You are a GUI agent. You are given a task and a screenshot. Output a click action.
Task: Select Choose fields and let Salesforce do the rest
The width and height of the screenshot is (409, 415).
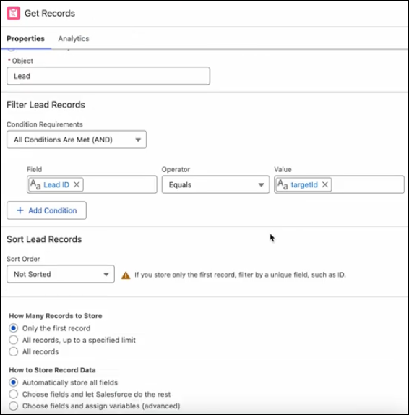(14, 394)
